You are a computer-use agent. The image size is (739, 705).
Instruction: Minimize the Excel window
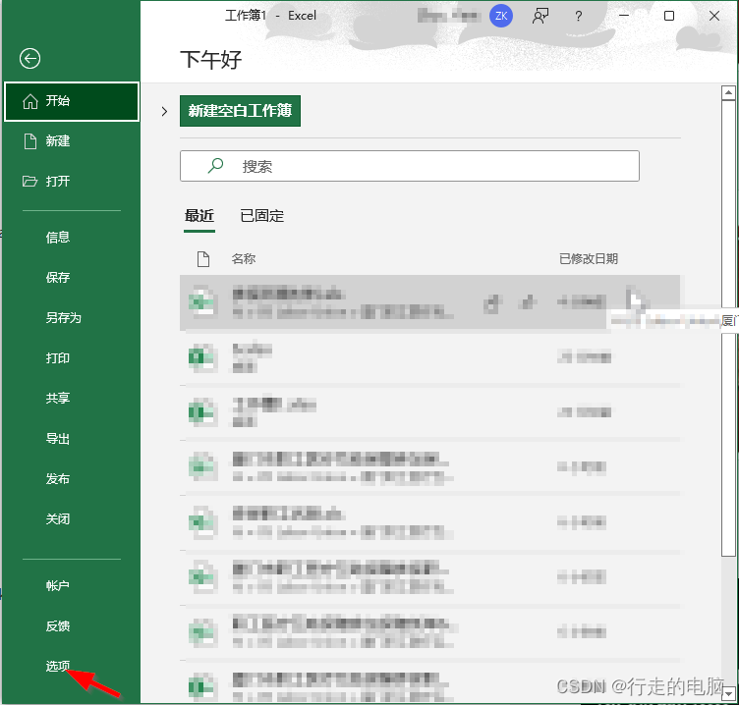click(624, 16)
